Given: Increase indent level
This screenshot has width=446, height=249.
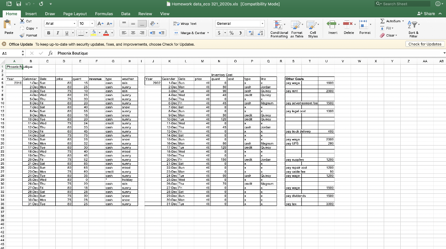Looking at the screenshot, I should coord(162,33).
